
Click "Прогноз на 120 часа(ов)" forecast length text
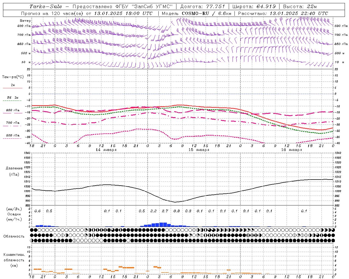53,13
